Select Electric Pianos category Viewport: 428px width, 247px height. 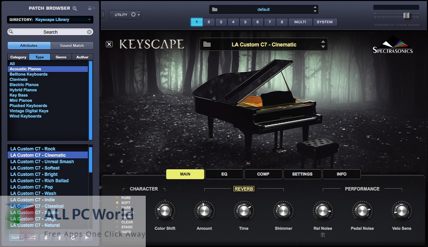coord(24,84)
